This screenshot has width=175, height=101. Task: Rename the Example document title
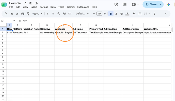pos(15,3)
